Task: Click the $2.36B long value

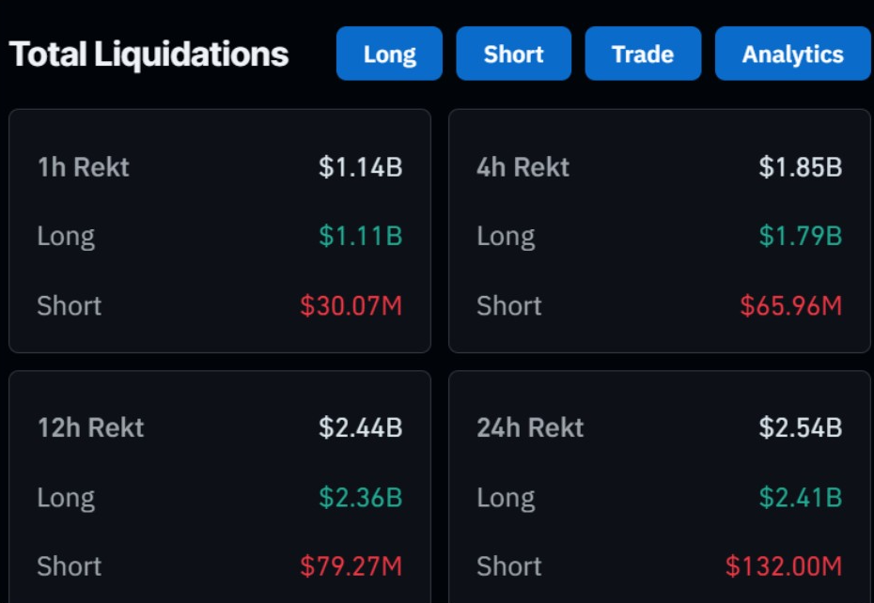Action: pyautogui.click(x=360, y=497)
